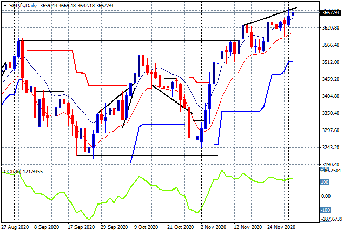Click the 0.00 label on CCI axis

tap(326, 196)
